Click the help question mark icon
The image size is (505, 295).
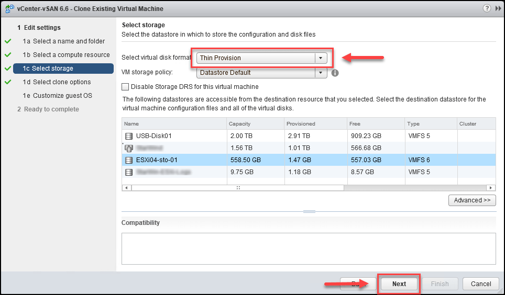point(487,8)
